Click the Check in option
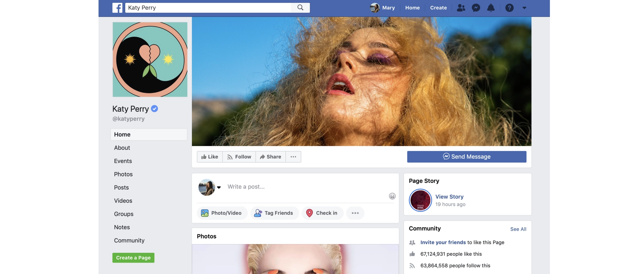The height and width of the screenshot is (274, 642). coord(322,213)
